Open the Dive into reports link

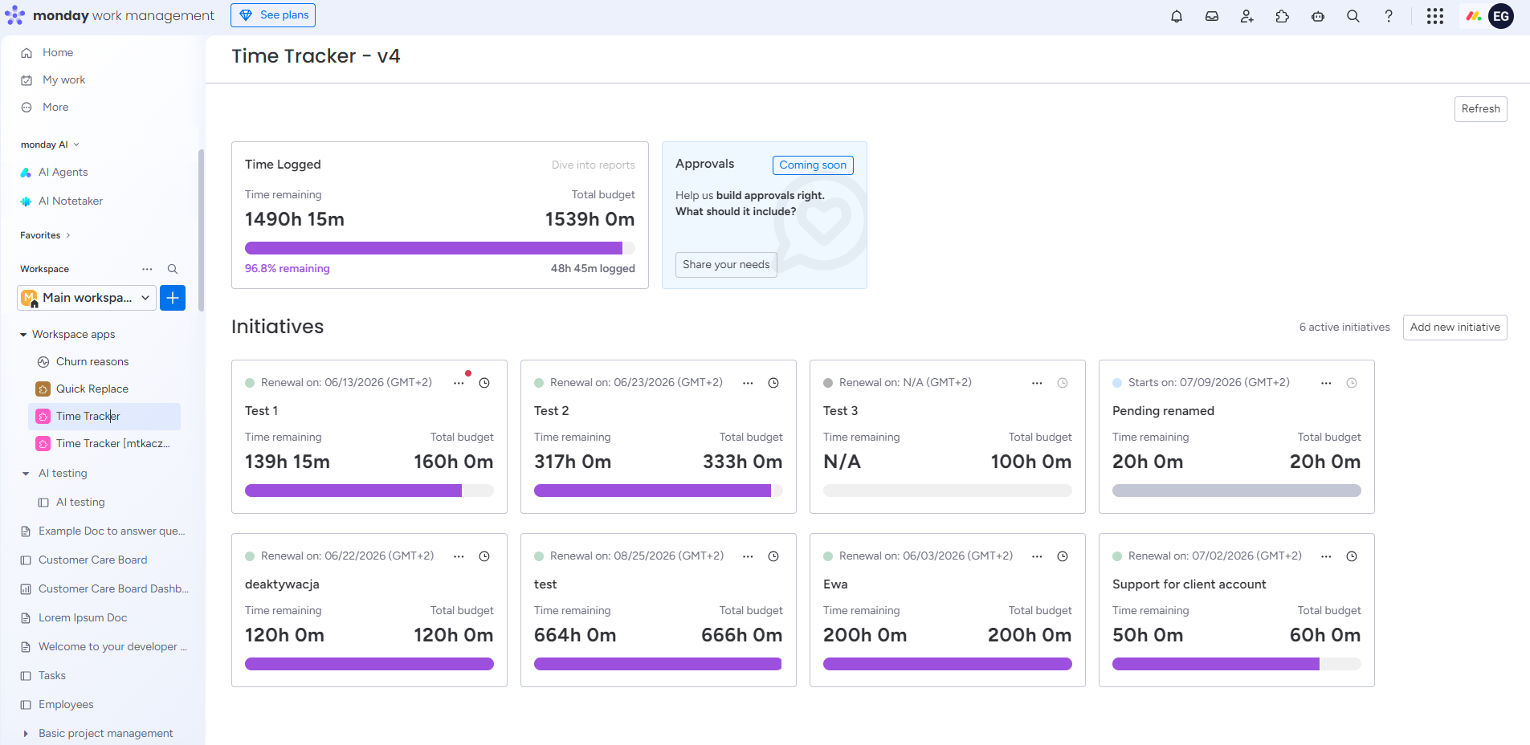coord(593,165)
